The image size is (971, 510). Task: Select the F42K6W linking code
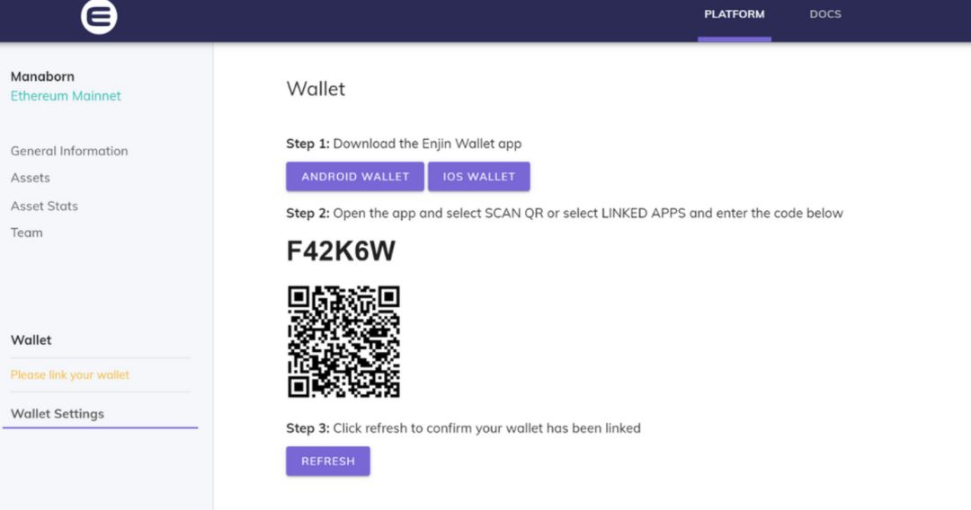[341, 251]
